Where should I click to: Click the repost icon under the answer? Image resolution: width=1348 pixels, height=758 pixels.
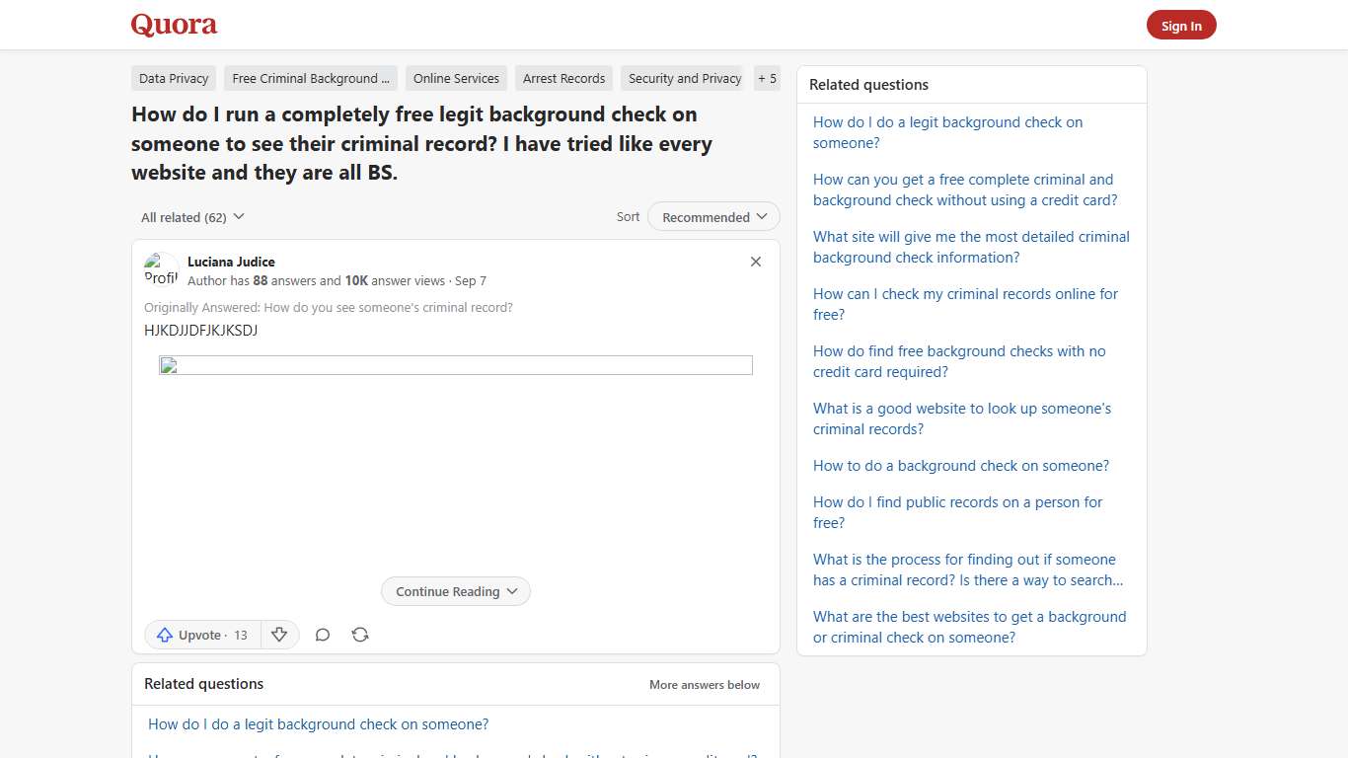coord(359,635)
